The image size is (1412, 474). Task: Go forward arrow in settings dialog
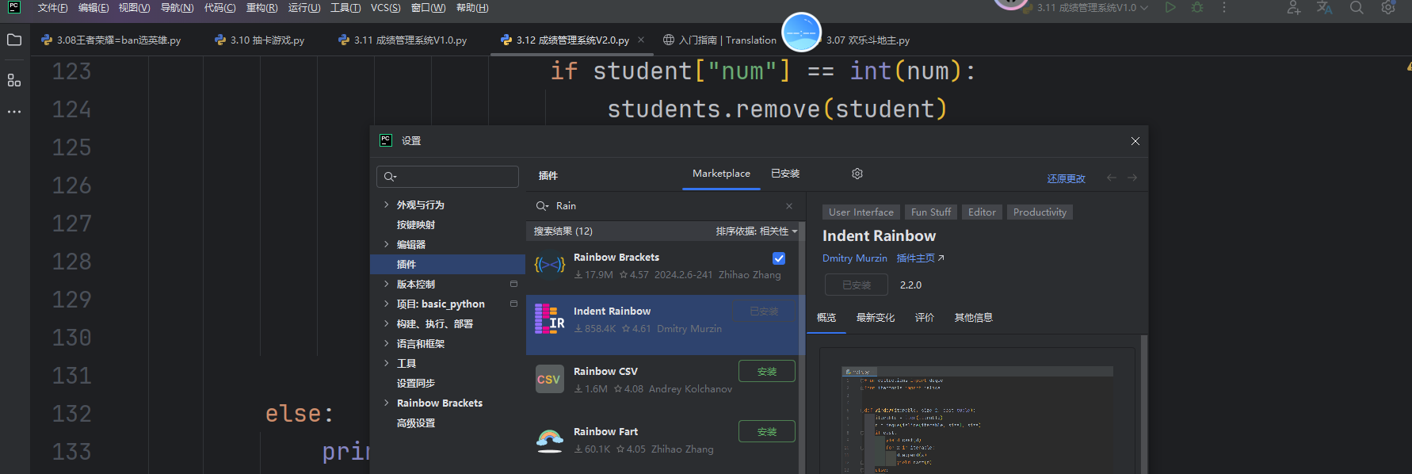coord(1132,178)
